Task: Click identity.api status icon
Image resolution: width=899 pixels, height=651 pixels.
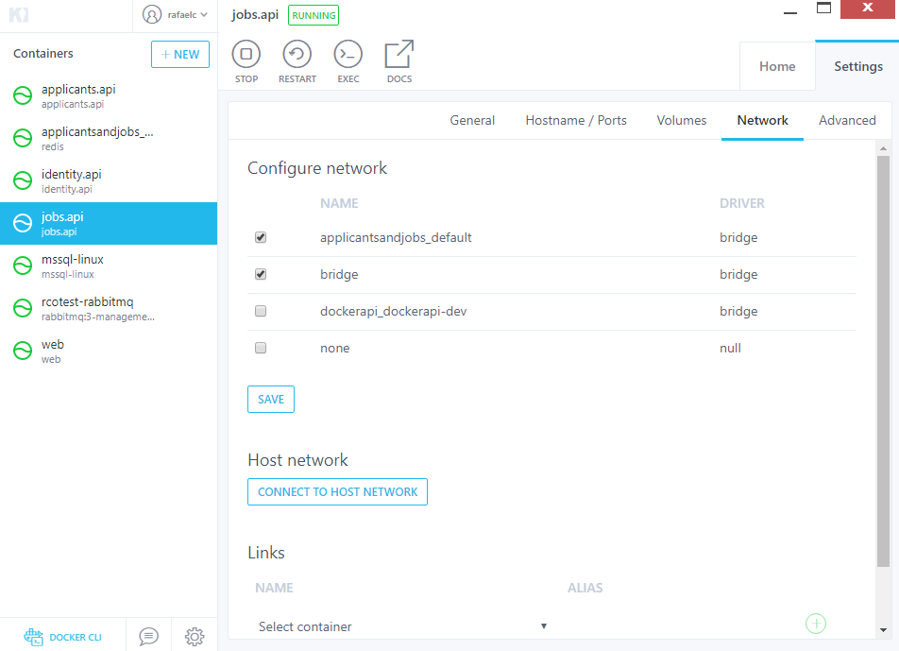Action: pos(23,180)
